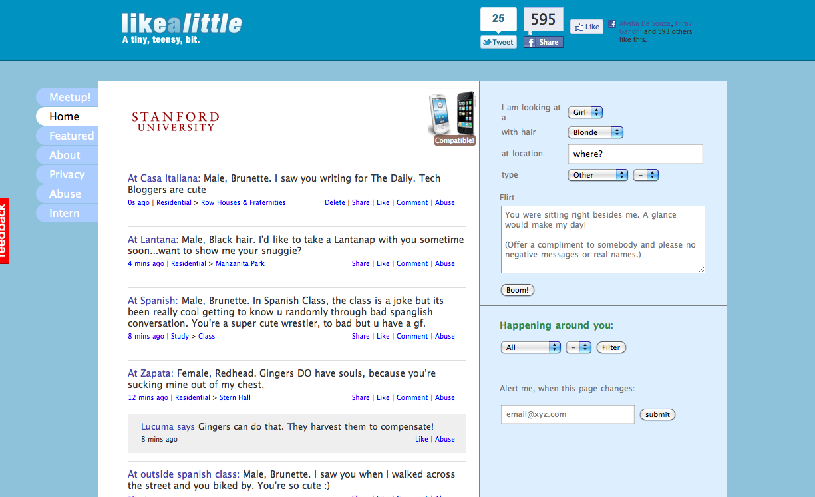Comment on the Casa Italiana post
Viewport: 815px width, 497px height.
[412, 202]
